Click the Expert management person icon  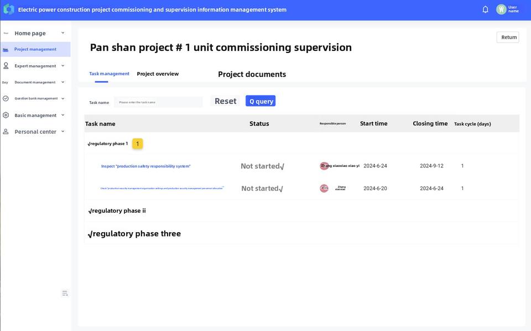[x=6, y=66]
